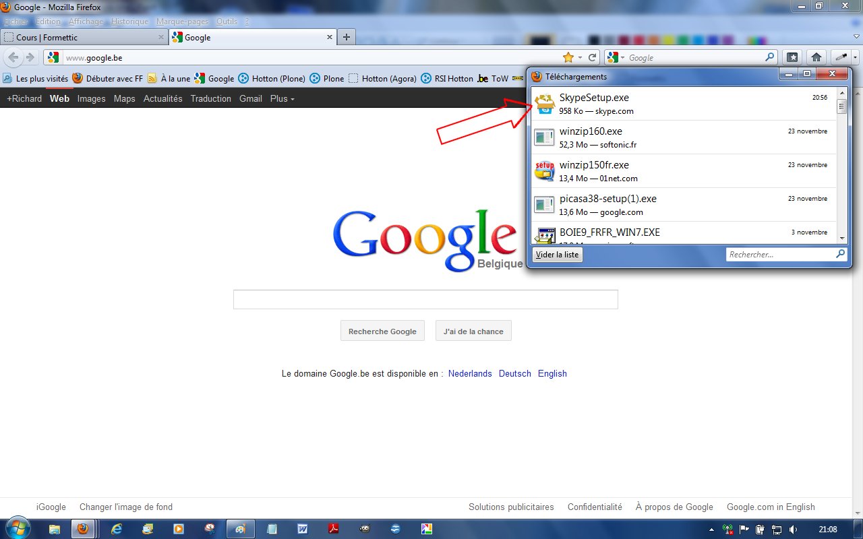Open the Confidentialité footer link
This screenshot has width=863, height=539.
(595, 507)
